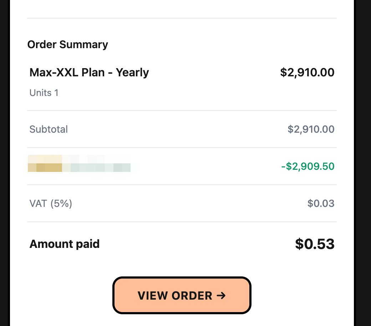
Task: Click the green -$2,909.50 discount amount
Action: 308,166
